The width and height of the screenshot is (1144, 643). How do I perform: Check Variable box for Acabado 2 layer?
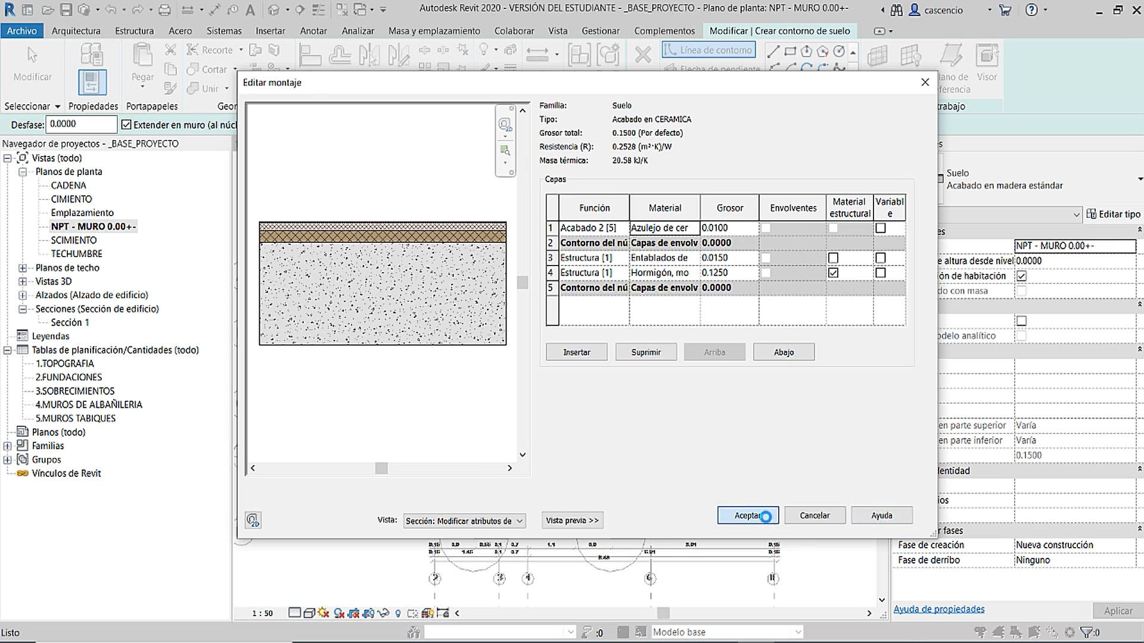pos(881,228)
